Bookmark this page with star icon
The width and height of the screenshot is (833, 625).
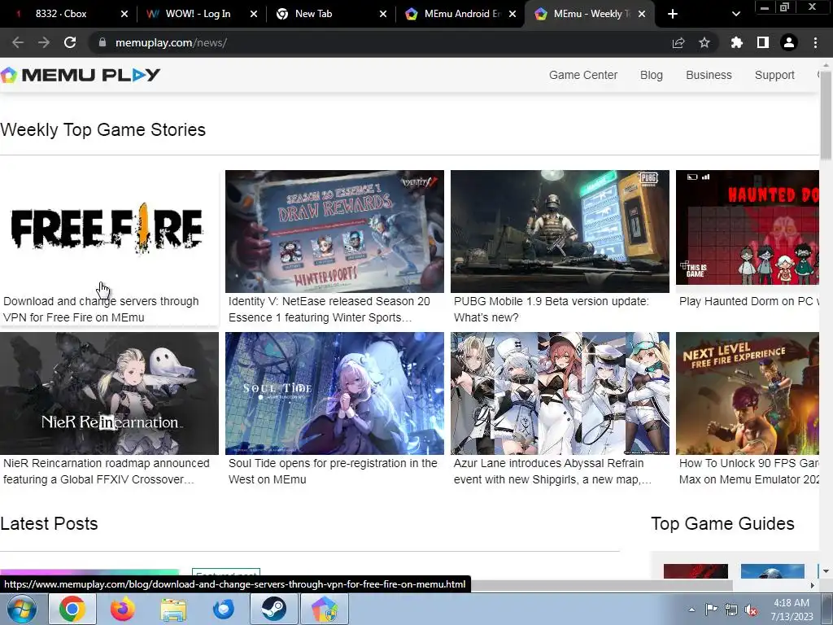[704, 42]
